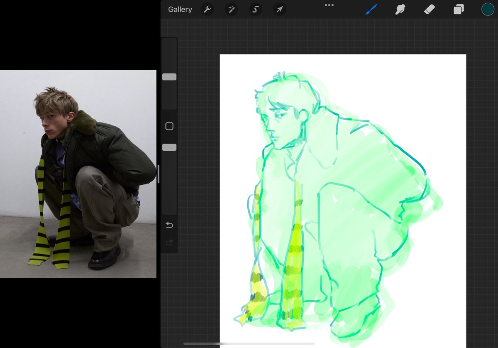Screen dimensions: 498x348
Task: Open the active color picker circle
Action: (488, 9)
